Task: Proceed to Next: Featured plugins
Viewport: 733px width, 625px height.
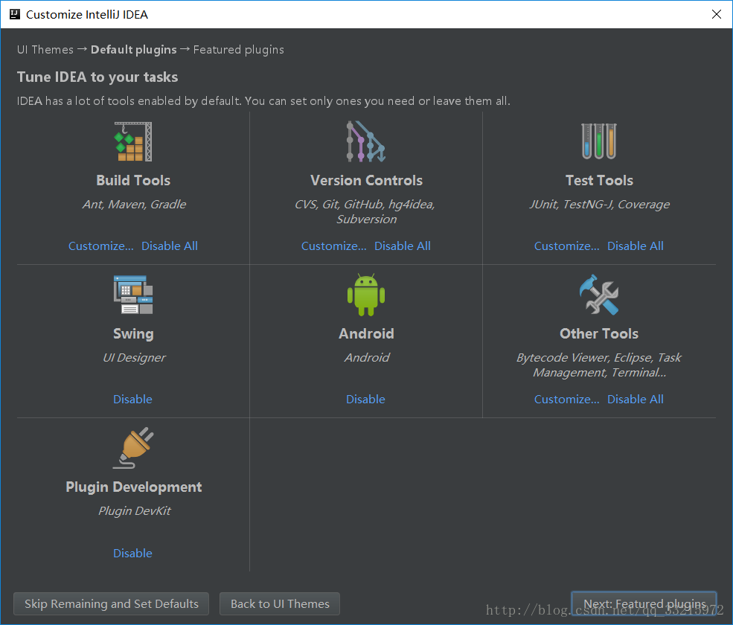Action: point(644,604)
